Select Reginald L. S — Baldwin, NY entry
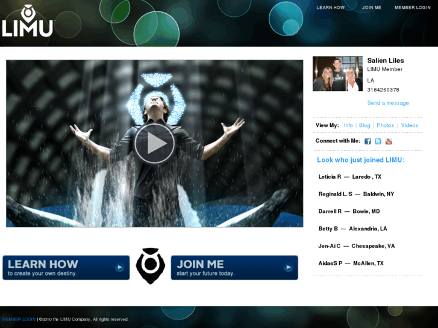438x328 pixels. 356,194
